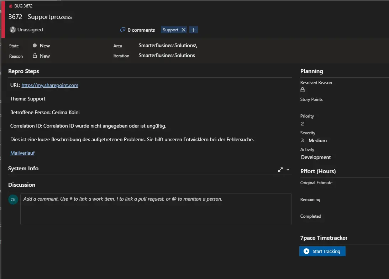
Task: Remove the Support tag via its X icon
Action: tap(183, 30)
